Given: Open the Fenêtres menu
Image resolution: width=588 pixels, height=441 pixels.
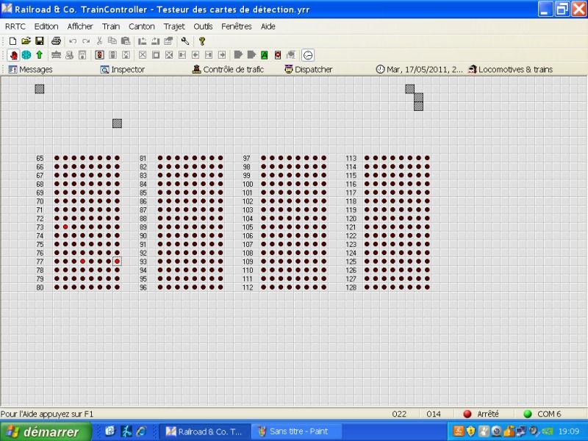Looking at the screenshot, I should tap(236, 26).
